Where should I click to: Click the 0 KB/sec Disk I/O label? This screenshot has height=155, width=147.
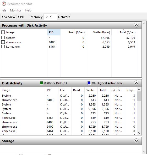56,83
